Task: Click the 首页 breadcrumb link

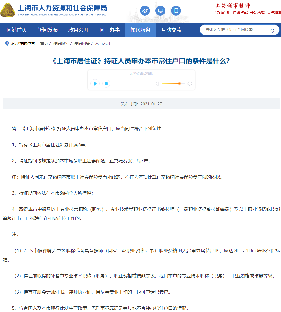Action: tap(44, 43)
